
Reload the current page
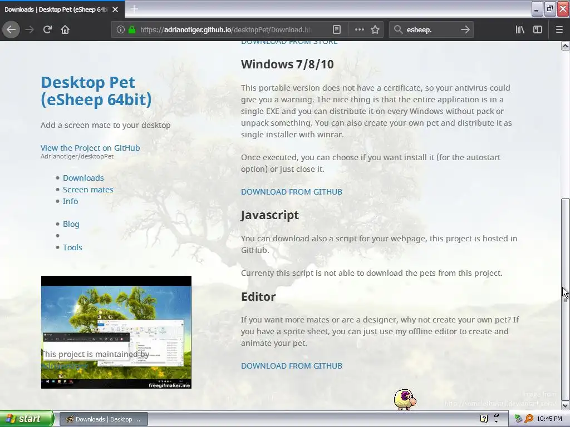tap(47, 29)
